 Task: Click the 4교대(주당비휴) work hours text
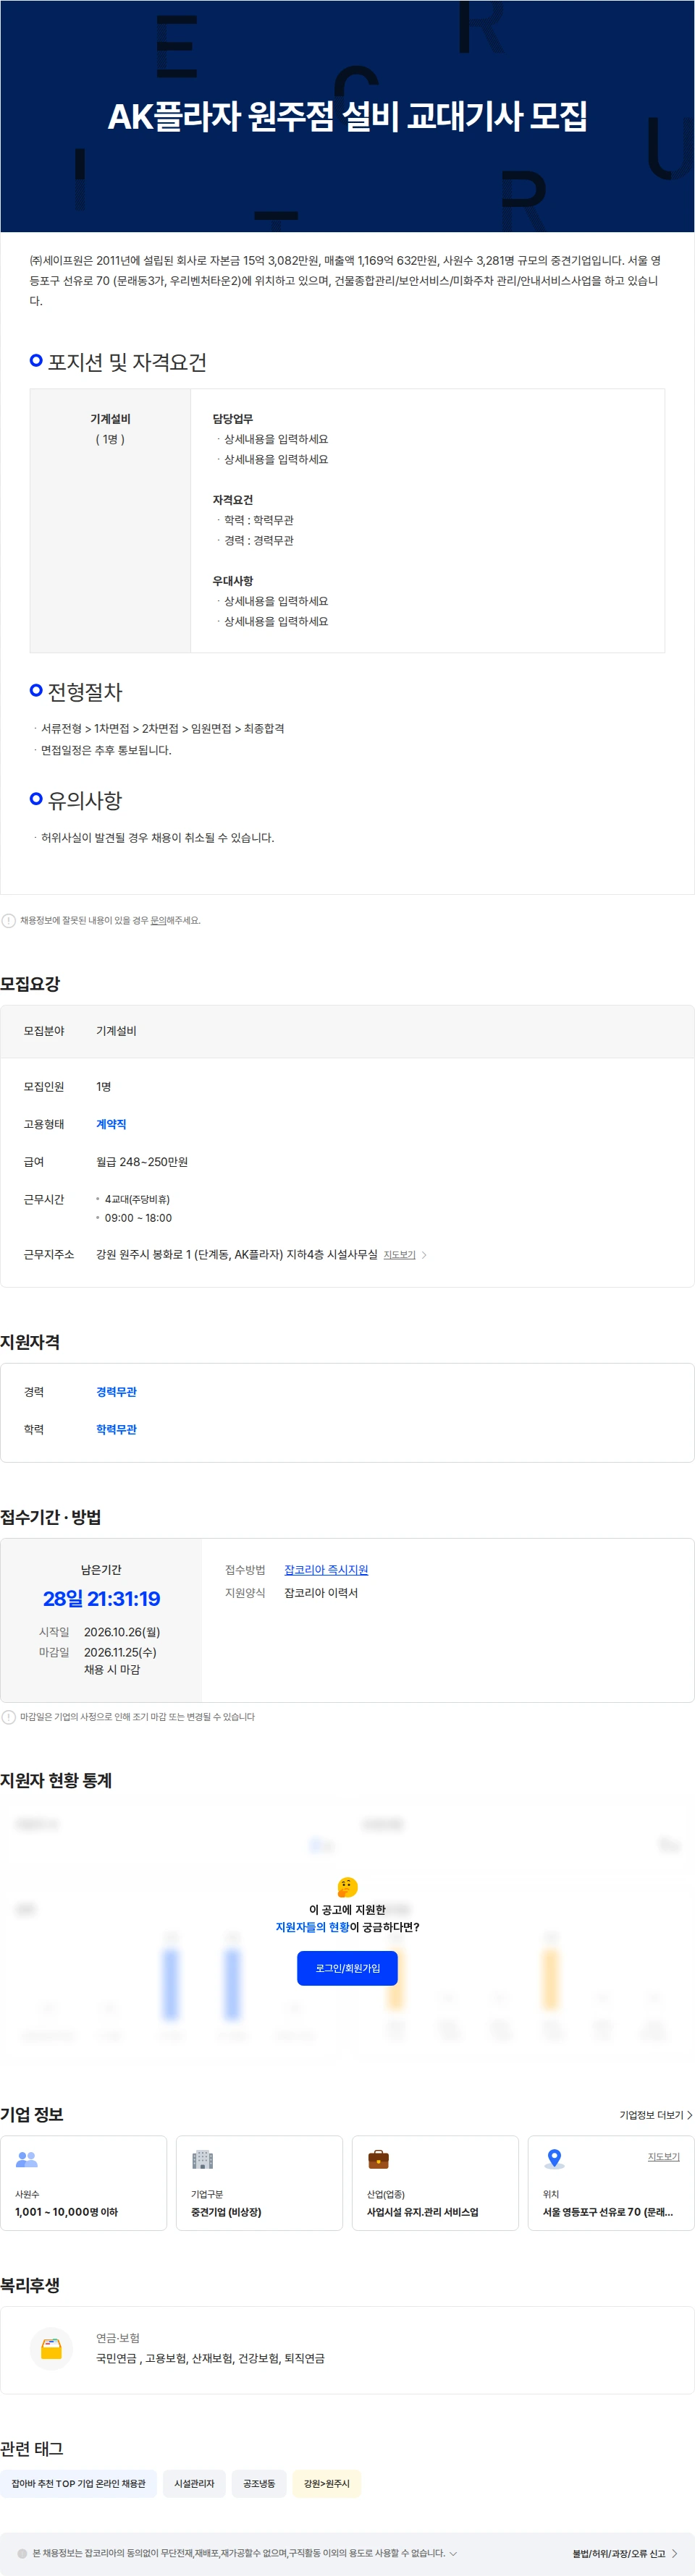click(x=138, y=1199)
